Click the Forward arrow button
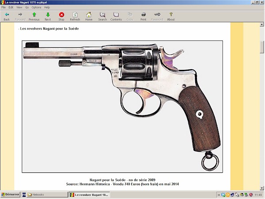The height and width of the screenshot is (199, 265). tap(20, 17)
